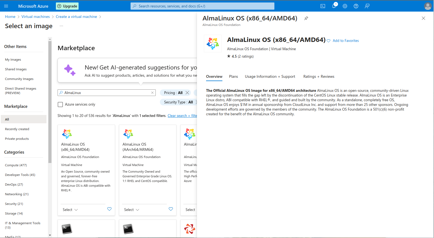The image size is (434, 238).
Task: Click the marketplace AlmaLinux search field
Action: (106, 93)
